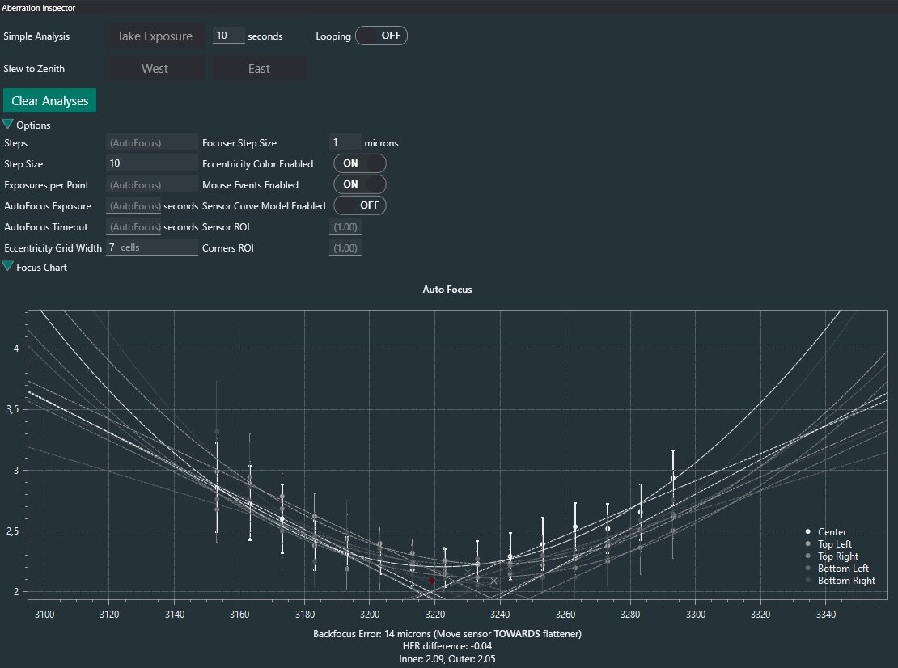Edit the Steps AutoFocus field
This screenshot has height=668, width=898.
click(x=152, y=142)
